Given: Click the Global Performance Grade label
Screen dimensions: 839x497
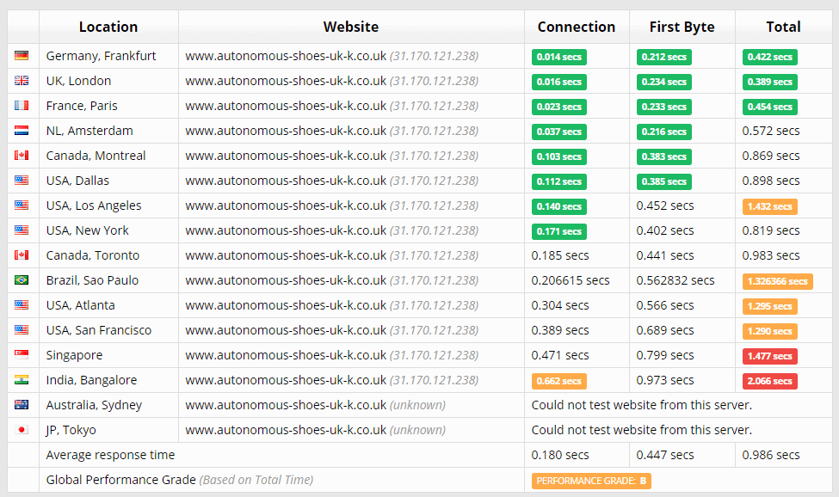Looking at the screenshot, I should click(x=121, y=480).
